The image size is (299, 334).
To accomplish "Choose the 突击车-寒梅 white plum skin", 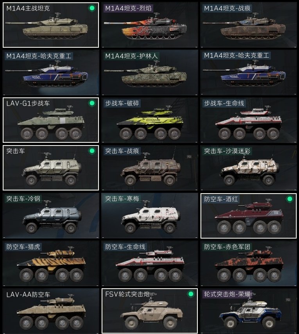I will [x=150, y=215].
